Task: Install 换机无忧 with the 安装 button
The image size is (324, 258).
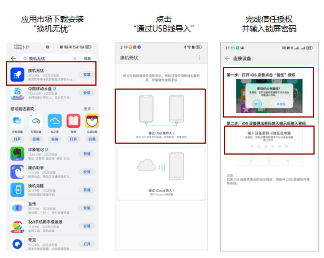Action: pos(87,75)
